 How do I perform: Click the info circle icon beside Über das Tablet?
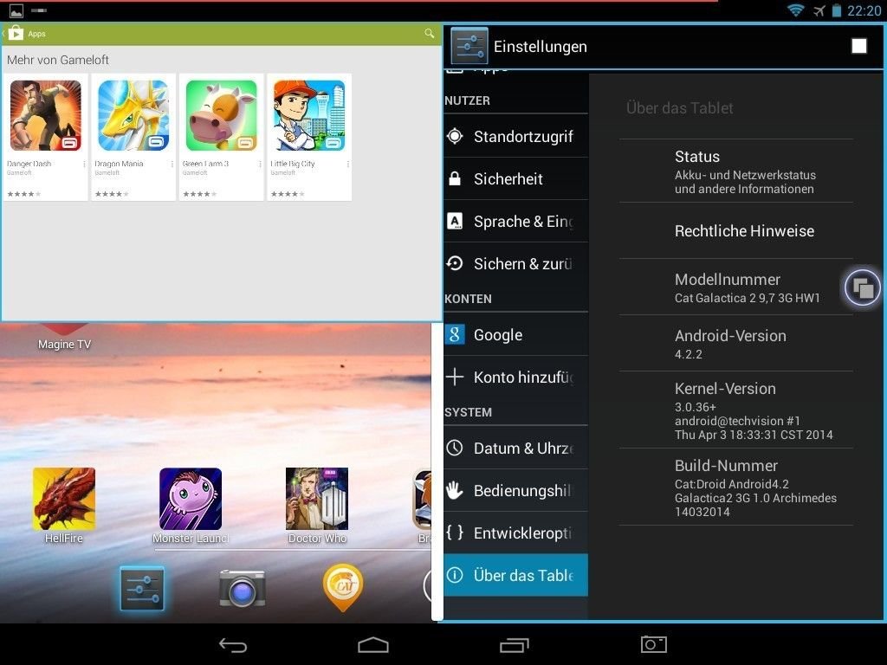click(x=455, y=575)
